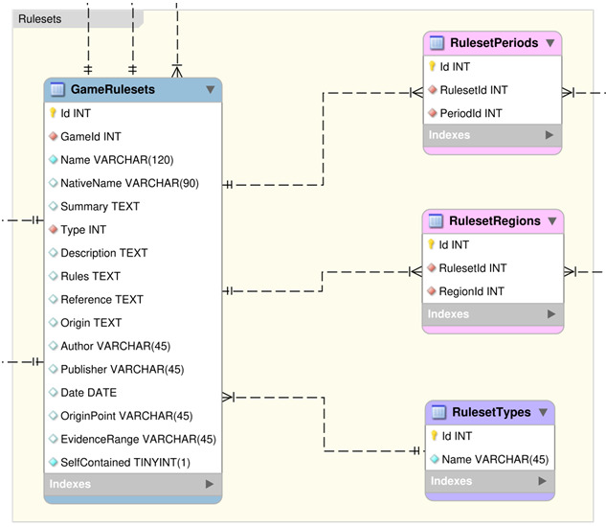Viewport: 606px width, 527px height.
Task: Click the RulesetPeriods table icon
Action: tap(437, 43)
